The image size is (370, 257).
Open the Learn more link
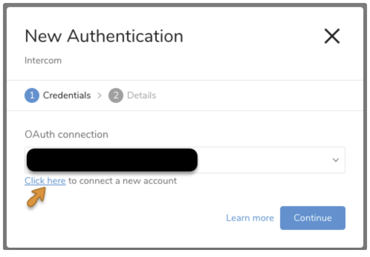[250, 218]
